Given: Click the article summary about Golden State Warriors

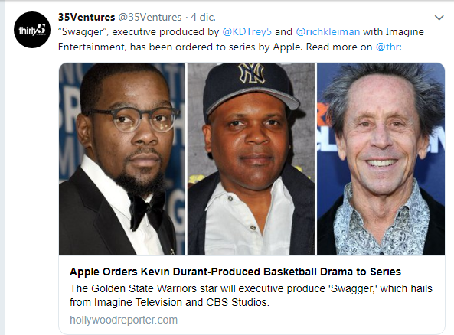Looking at the screenshot, I should point(251,295).
